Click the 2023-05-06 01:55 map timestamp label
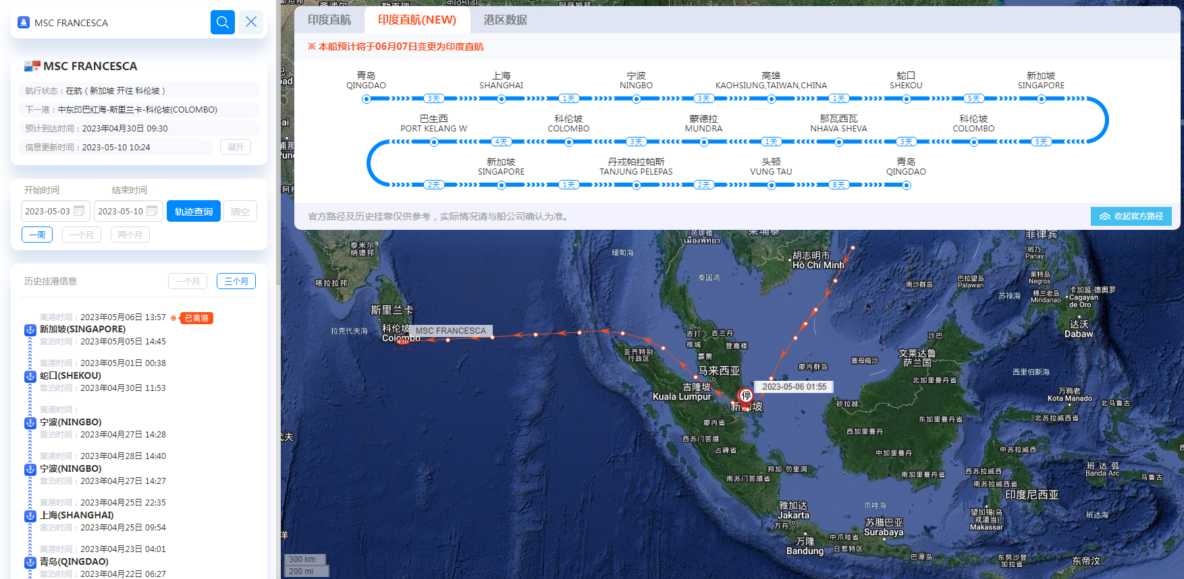1184x579 pixels. tap(795, 387)
